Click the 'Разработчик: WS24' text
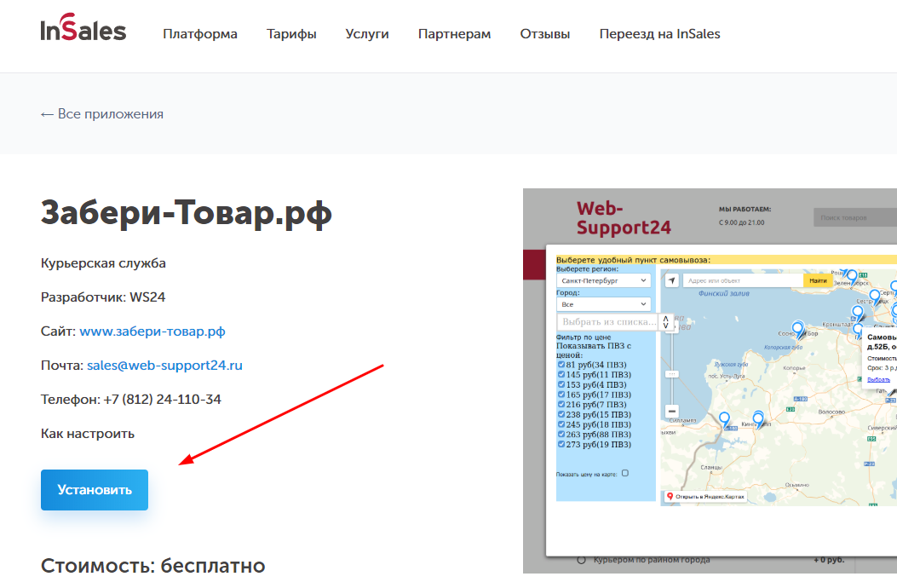Viewport: 897px width, 588px height. (x=103, y=297)
